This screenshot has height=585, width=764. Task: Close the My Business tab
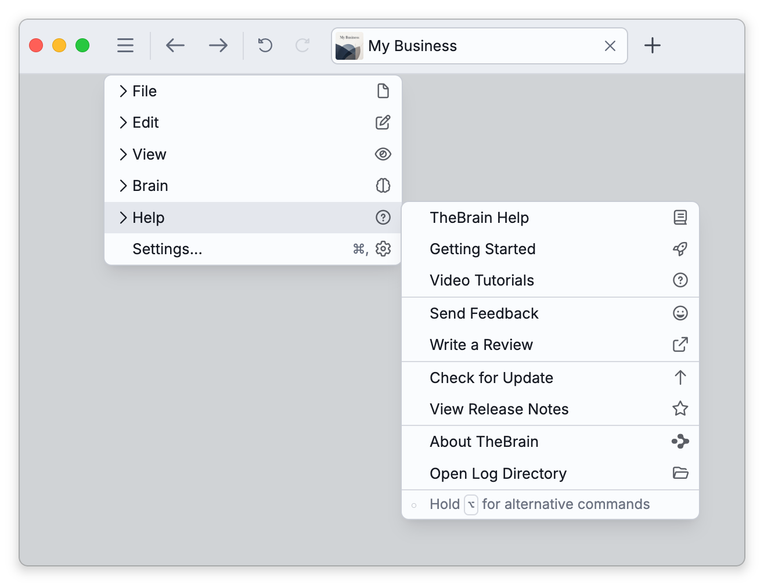click(610, 46)
